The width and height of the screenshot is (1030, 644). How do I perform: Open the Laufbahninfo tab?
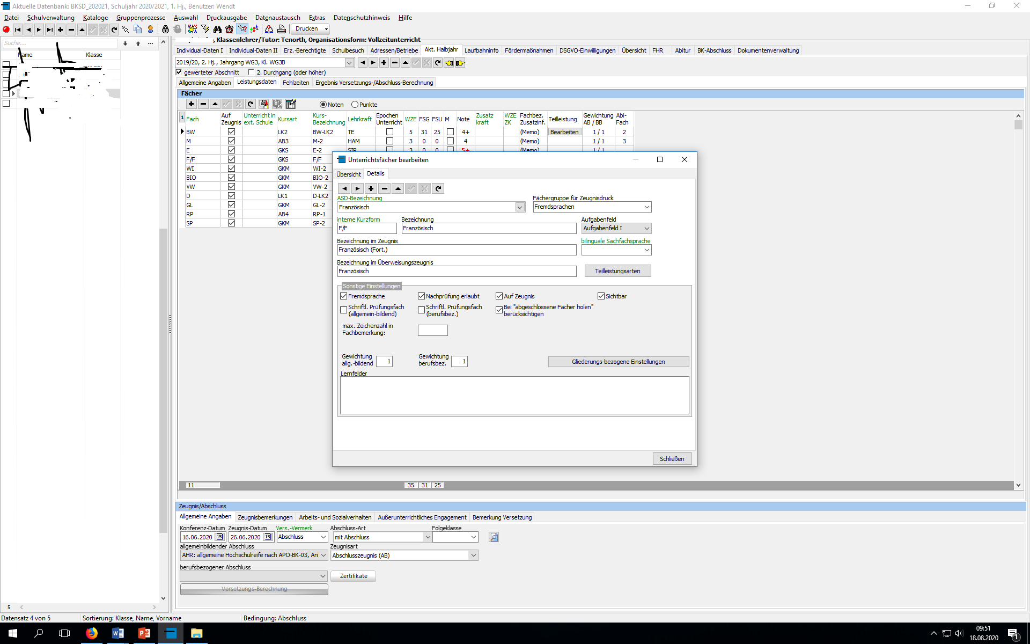tap(482, 50)
